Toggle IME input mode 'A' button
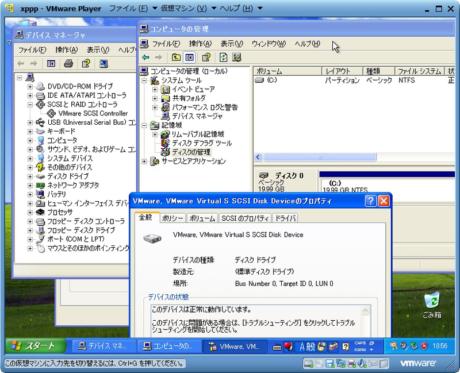Viewport: 460px width, 373px height. (302, 347)
